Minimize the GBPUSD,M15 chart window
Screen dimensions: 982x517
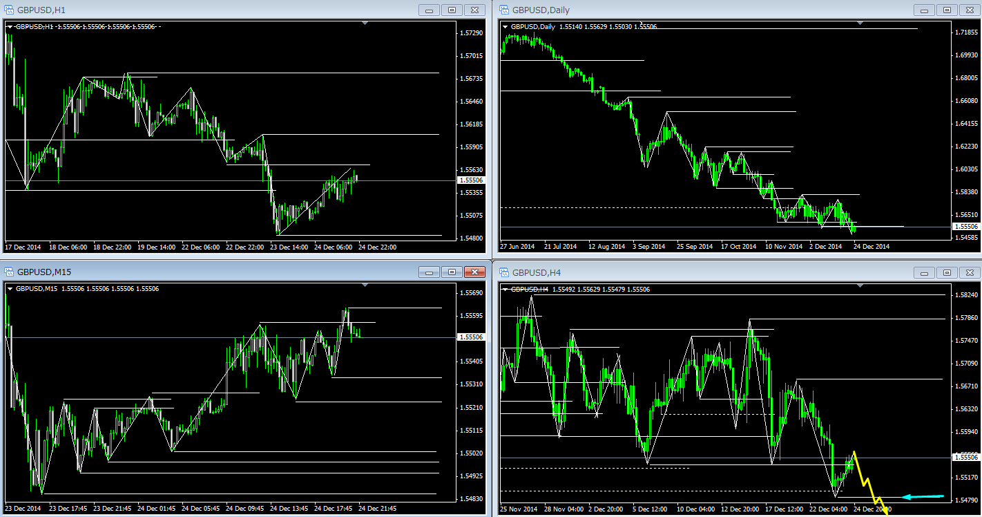(430, 272)
